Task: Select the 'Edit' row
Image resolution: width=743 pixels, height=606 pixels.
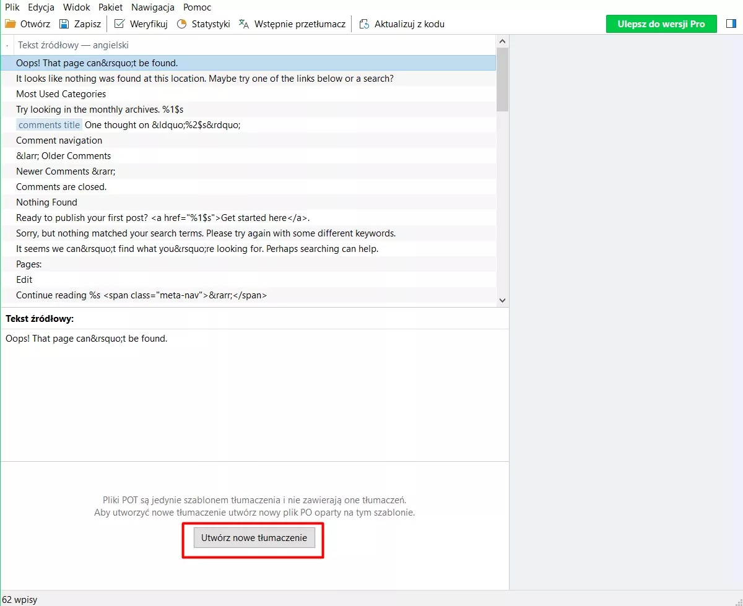Action: 248,280
